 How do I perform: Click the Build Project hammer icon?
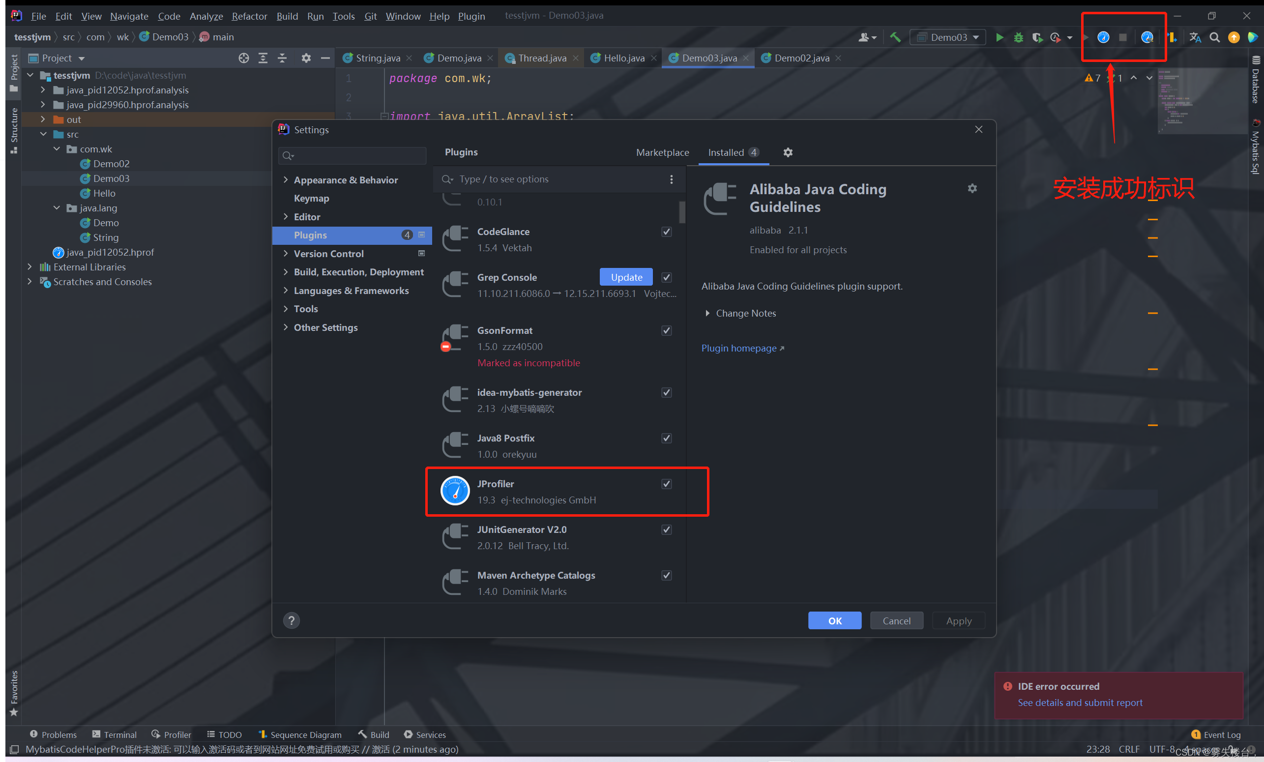click(895, 37)
